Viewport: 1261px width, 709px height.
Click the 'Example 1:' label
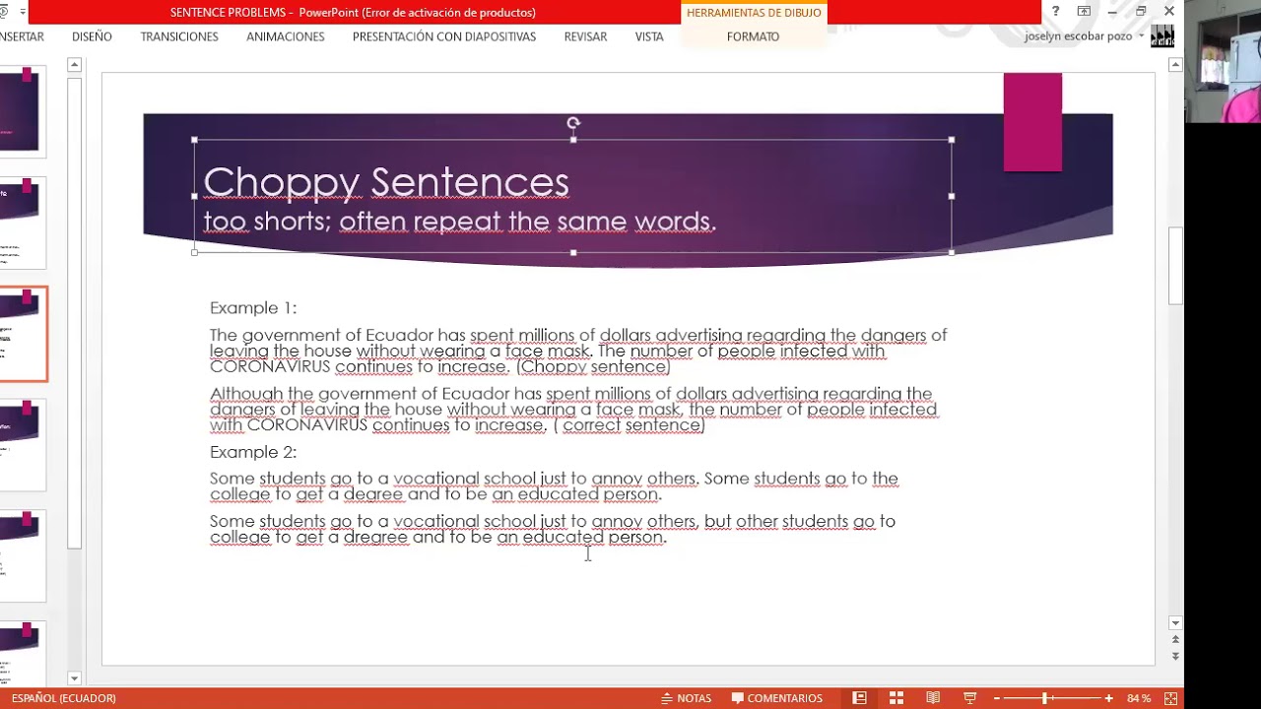click(253, 308)
